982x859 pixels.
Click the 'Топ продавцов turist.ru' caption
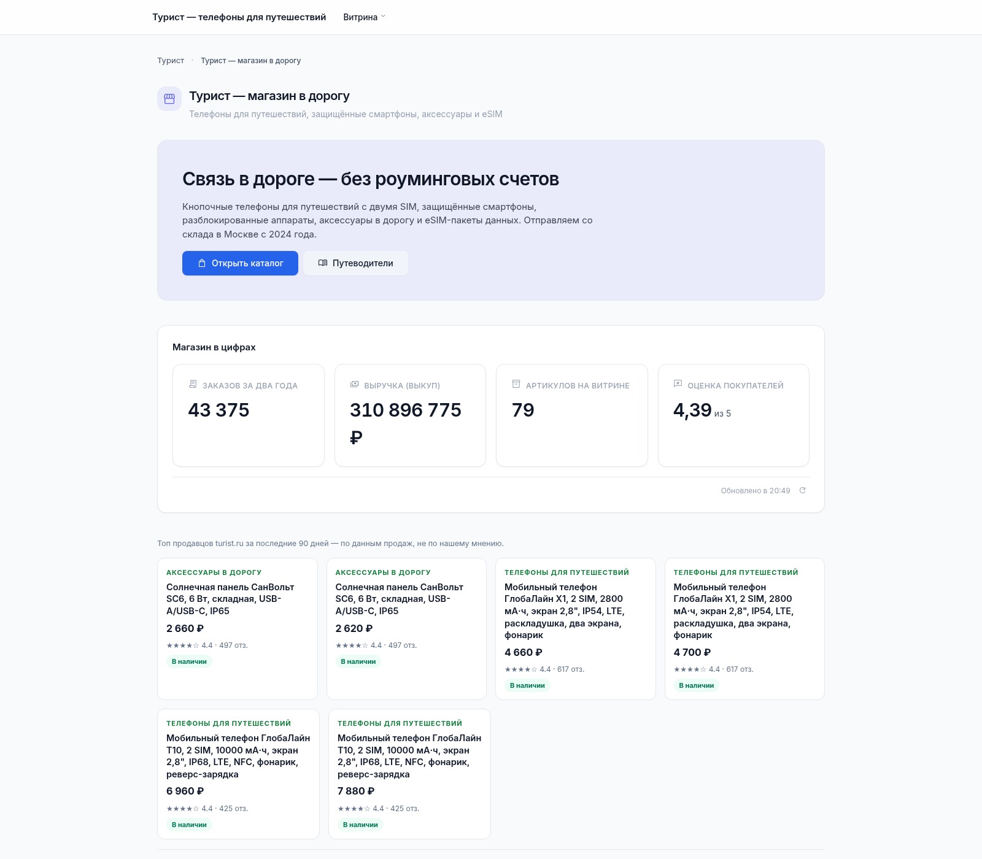330,544
